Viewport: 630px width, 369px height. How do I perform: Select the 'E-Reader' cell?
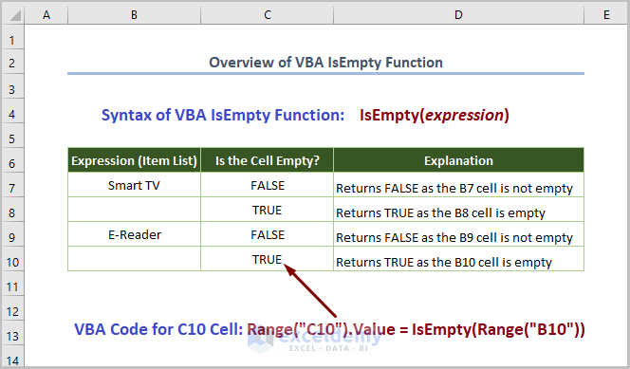134,234
